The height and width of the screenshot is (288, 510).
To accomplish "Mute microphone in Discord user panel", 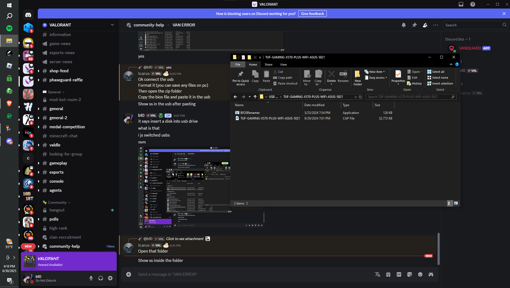I will coord(91,278).
